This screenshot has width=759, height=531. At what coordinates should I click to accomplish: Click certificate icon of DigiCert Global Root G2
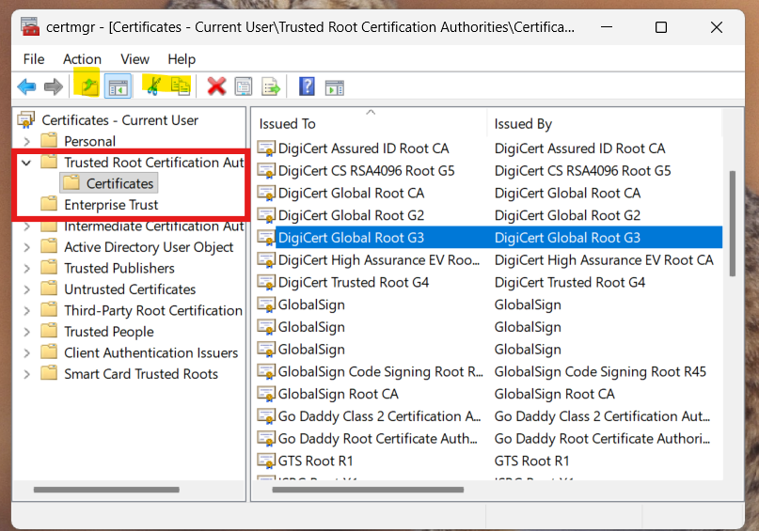(x=266, y=214)
